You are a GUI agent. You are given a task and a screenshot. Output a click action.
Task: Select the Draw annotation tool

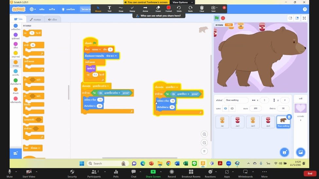[x=121, y=9]
